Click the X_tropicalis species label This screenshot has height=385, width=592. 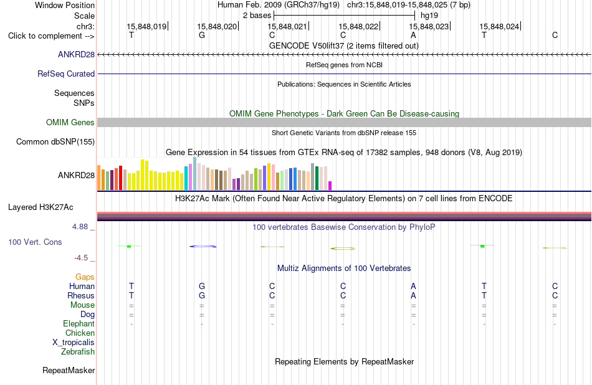click(x=74, y=343)
